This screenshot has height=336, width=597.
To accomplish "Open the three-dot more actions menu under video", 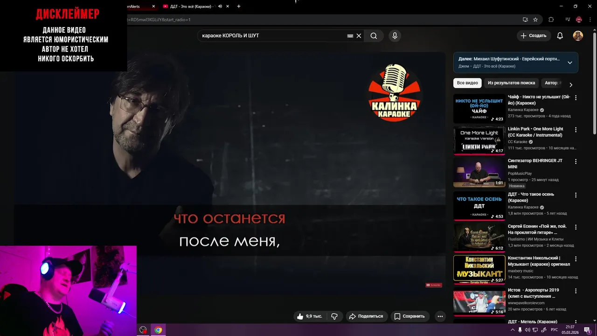I will [440, 316].
